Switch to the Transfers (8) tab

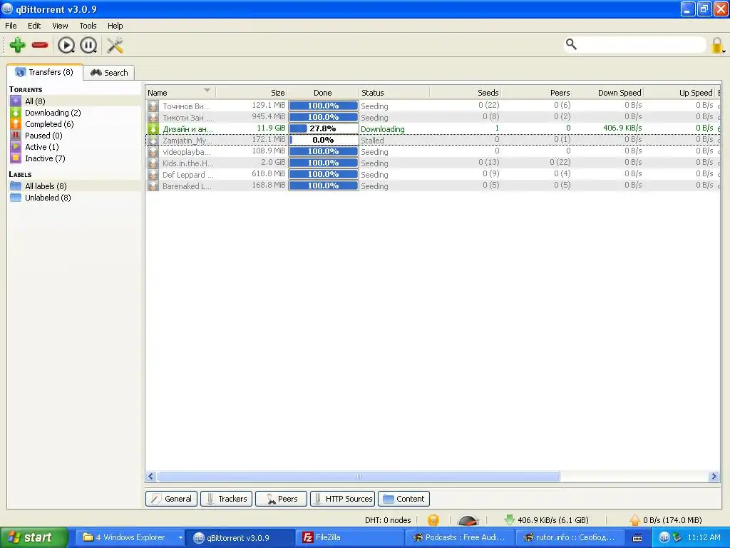coord(45,72)
